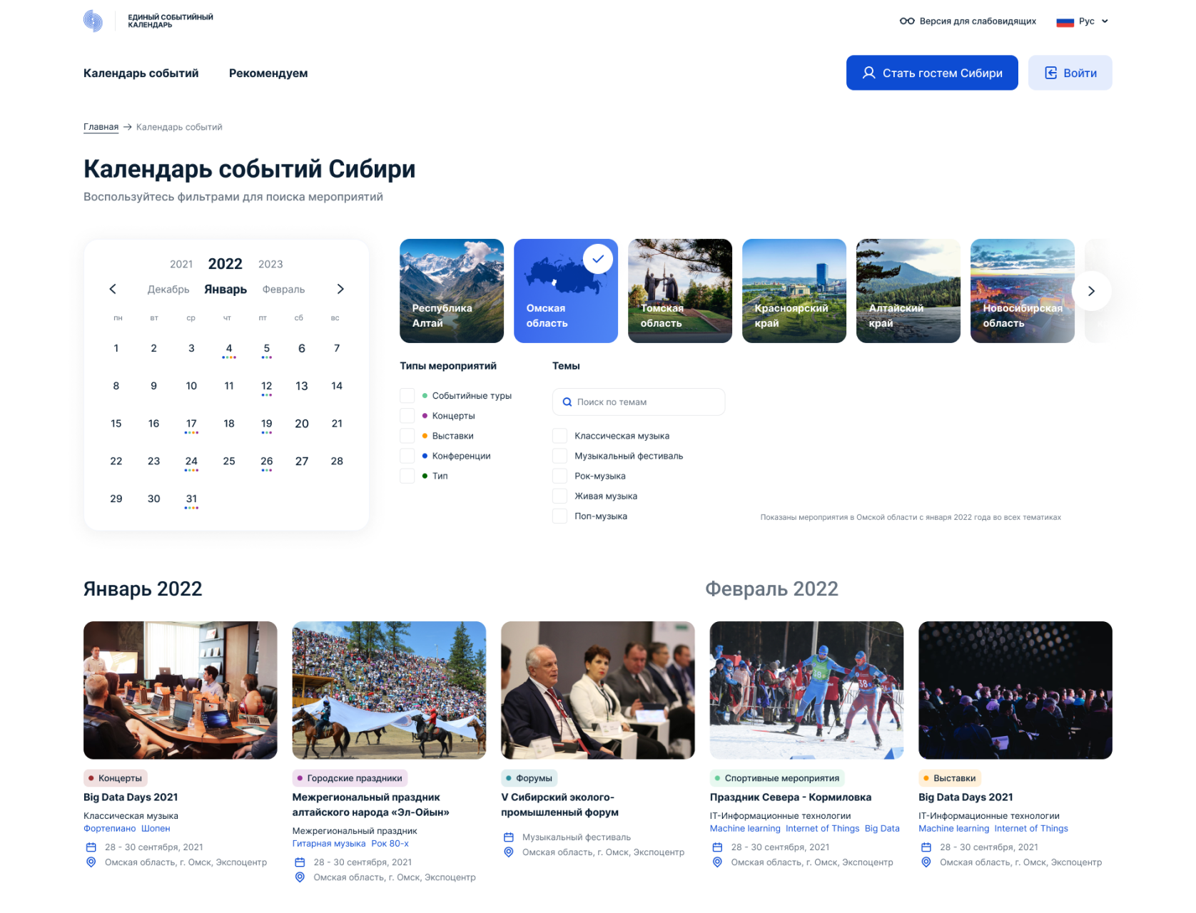The width and height of the screenshot is (1196, 913).
Task: Select year 2023 in calendar
Action: pos(270,264)
